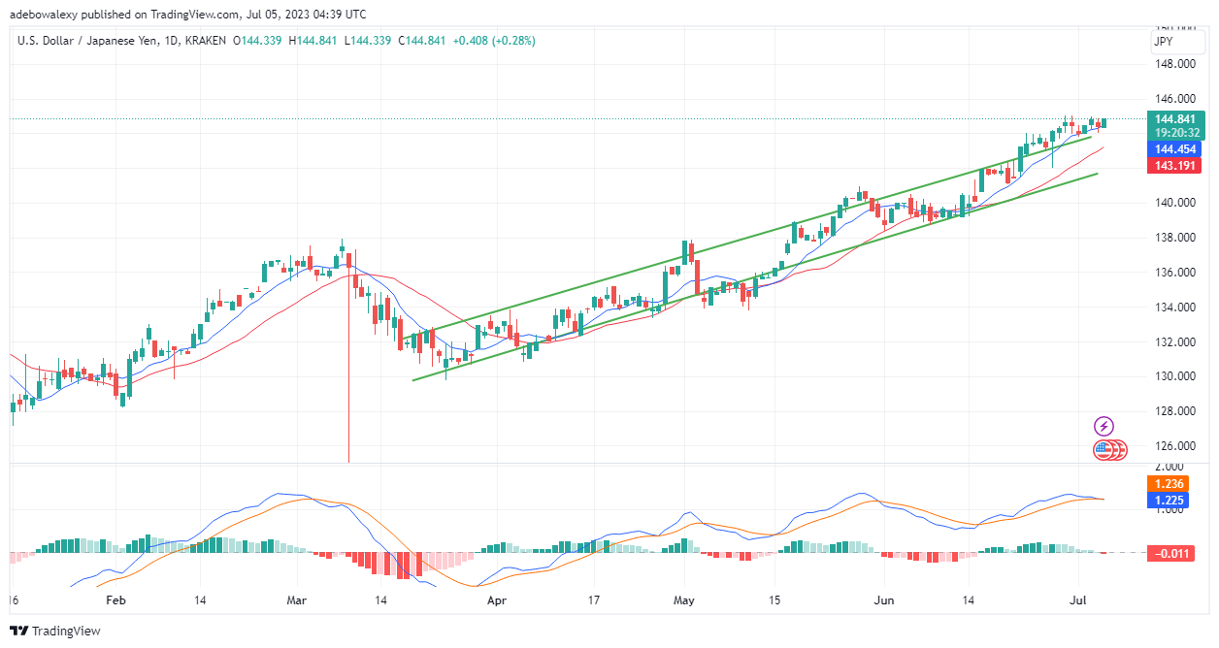Viewport: 1219px width, 648px height.
Task: Click the red moving average value 143.191
Action: tap(1173, 166)
